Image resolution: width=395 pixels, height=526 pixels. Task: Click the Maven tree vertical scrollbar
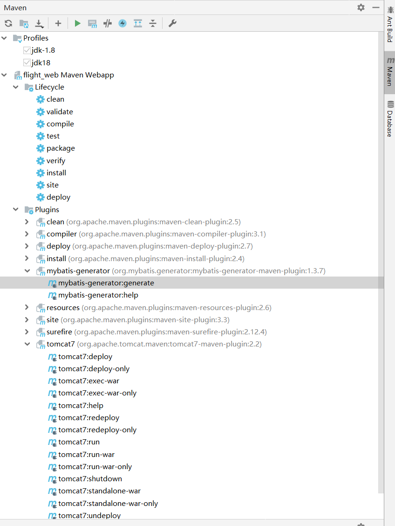381,263
